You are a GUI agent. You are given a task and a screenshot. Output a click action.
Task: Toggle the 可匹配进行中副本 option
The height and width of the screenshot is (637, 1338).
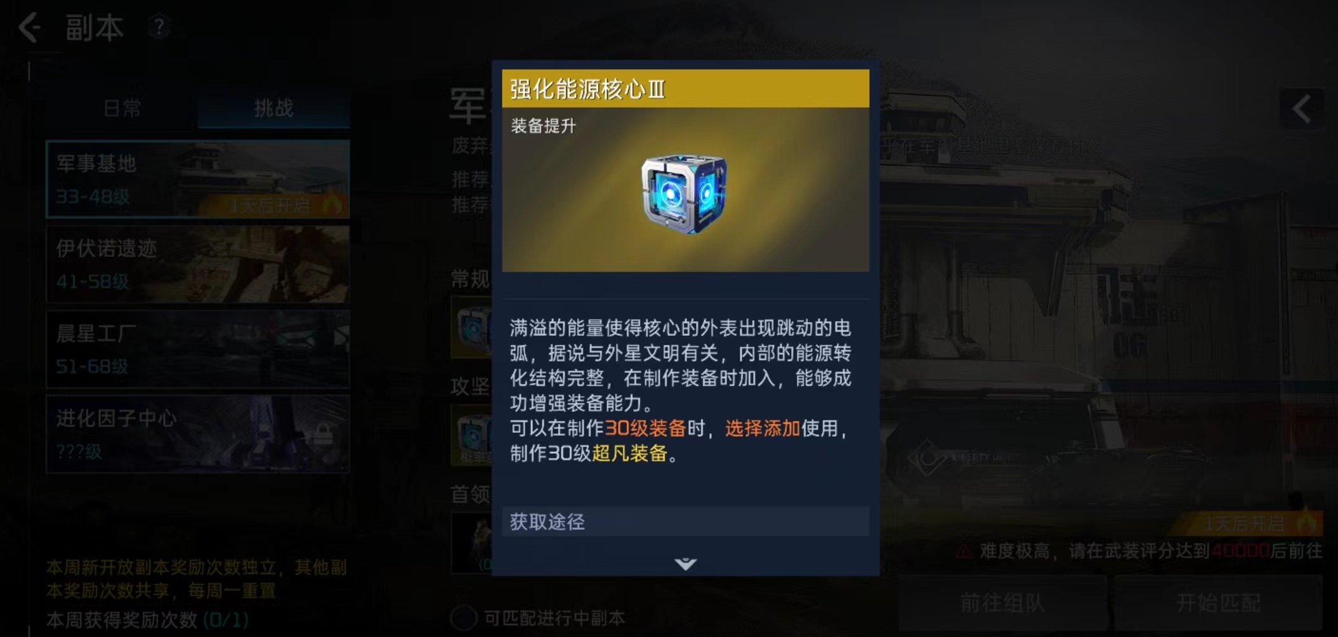point(464,617)
